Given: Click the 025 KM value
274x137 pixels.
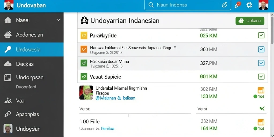Looking at the screenshot, I should [209, 36].
